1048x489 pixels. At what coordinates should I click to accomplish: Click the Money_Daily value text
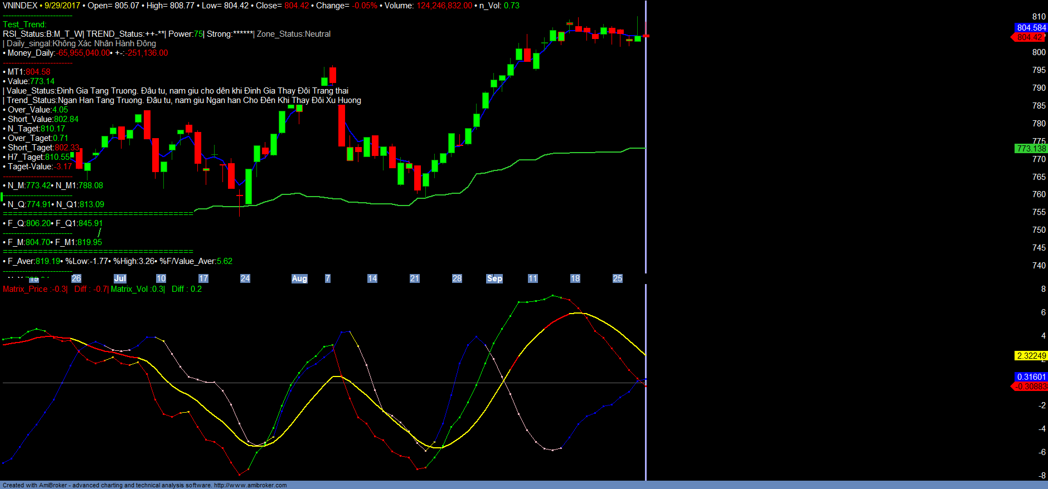coord(84,53)
